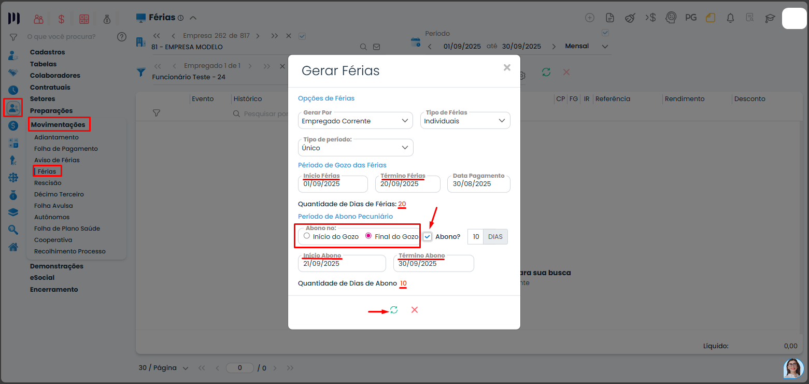This screenshot has height=384, width=809.
Task: Jump to first company double arrow
Action: pyautogui.click(x=157, y=36)
